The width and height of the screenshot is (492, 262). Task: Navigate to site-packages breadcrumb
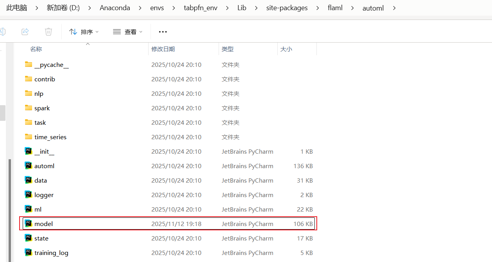(287, 8)
